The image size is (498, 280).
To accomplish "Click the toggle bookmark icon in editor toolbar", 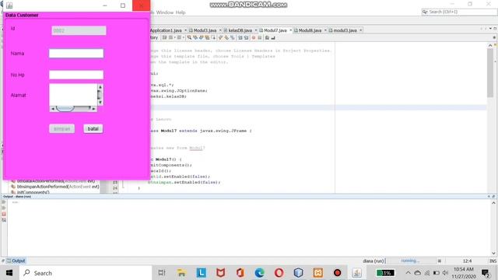I will [233, 37].
